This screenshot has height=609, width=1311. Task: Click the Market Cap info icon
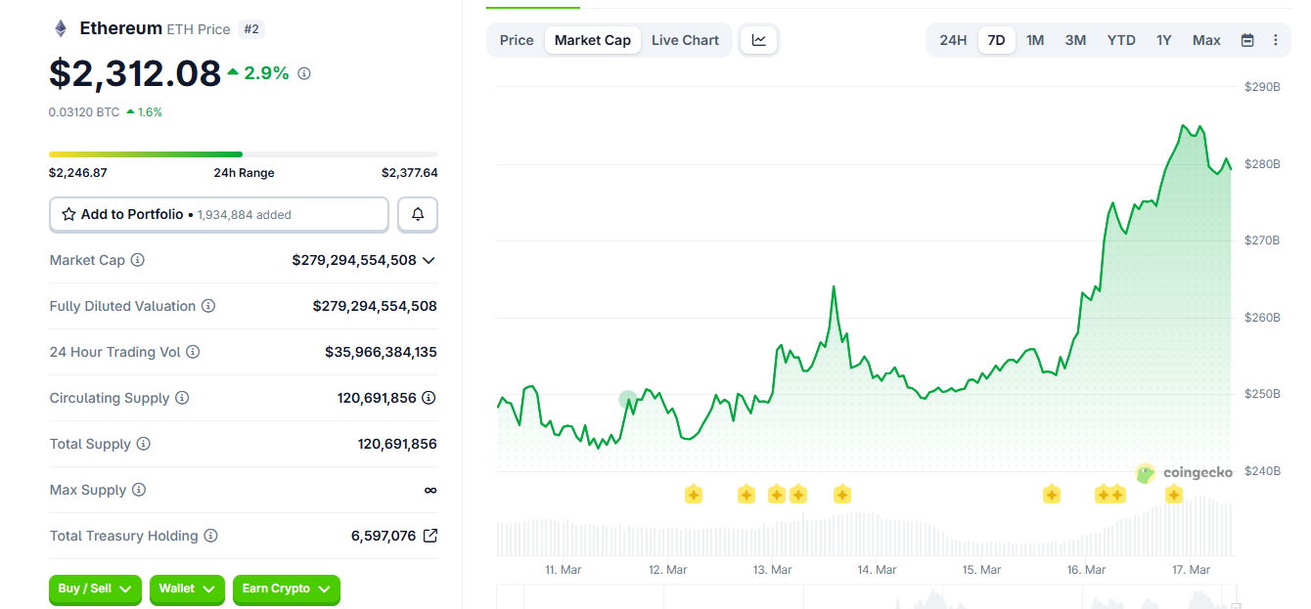tap(138, 260)
